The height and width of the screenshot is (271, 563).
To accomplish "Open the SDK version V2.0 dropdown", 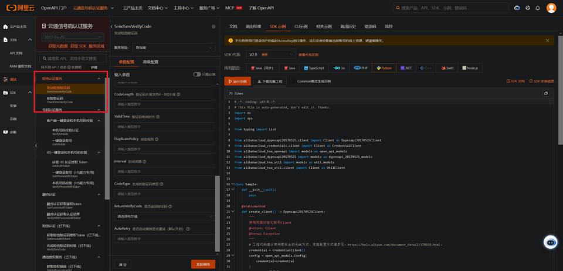I will (x=270, y=55).
